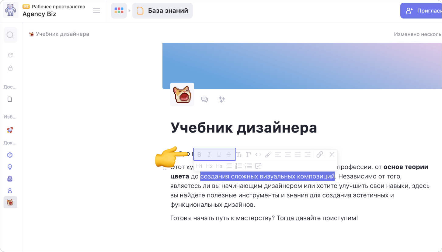Apply italic formatting from floating toolbar
The height and width of the screenshot is (252, 442).
pyautogui.click(x=209, y=154)
